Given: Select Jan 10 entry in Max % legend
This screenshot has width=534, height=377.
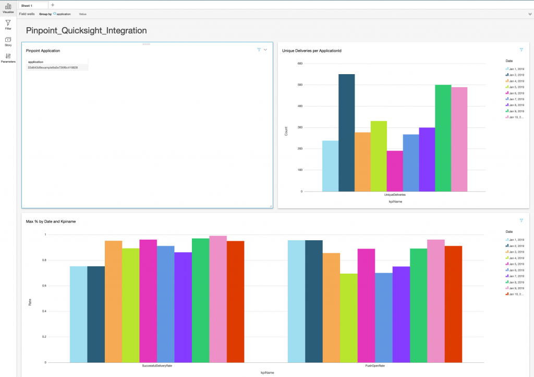Looking at the screenshot, I should coord(515,294).
